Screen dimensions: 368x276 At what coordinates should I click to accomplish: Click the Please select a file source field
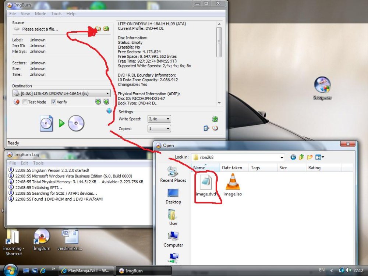(40, 29)
